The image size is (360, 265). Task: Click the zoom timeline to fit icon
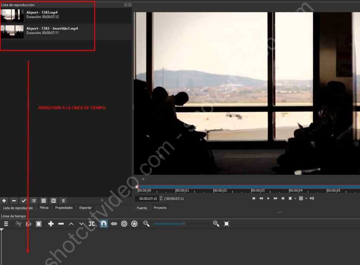(x=227, y=224)
